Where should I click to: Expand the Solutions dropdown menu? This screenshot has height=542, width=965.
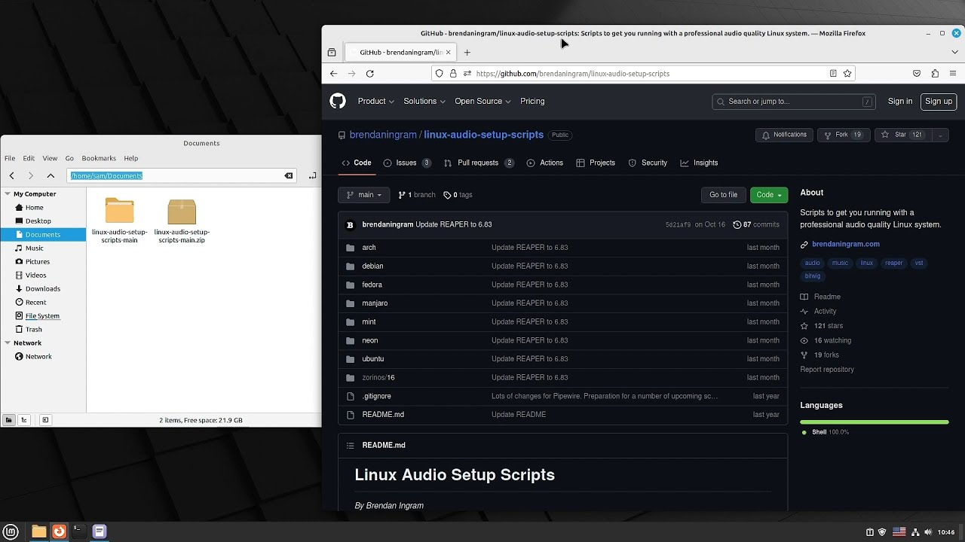pyautogui.click(x=424, y=101)
